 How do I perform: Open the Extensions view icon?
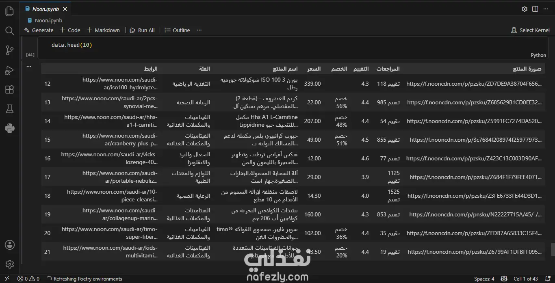(x=9, y=89)
